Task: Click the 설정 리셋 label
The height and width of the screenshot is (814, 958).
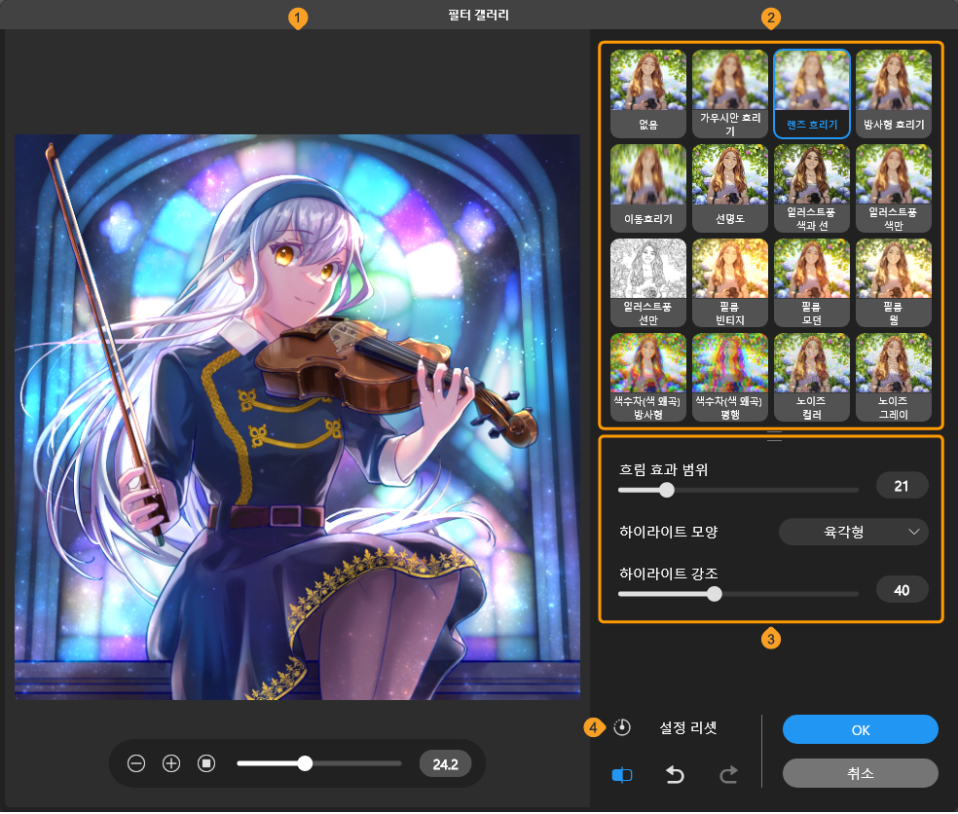Action: coord(688,727)
